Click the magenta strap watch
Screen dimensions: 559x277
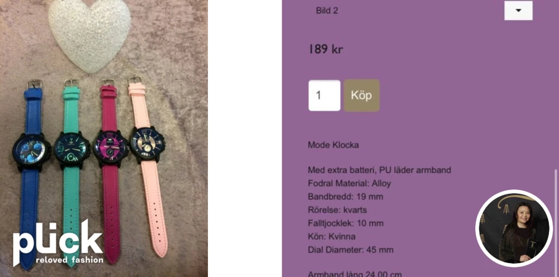pos(111,171)
